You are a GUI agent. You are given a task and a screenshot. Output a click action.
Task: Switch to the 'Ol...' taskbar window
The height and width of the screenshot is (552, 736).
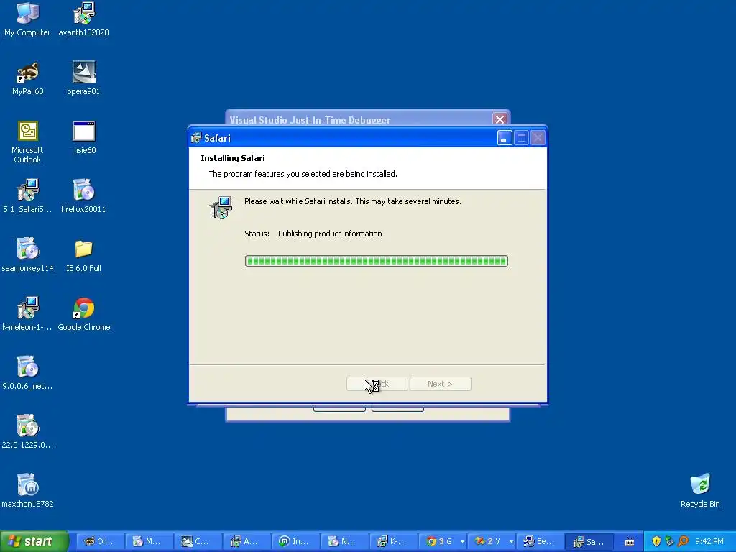[101, 541]
